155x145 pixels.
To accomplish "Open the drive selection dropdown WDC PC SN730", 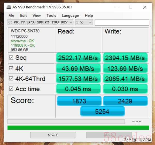I will (x=41, y=22).
